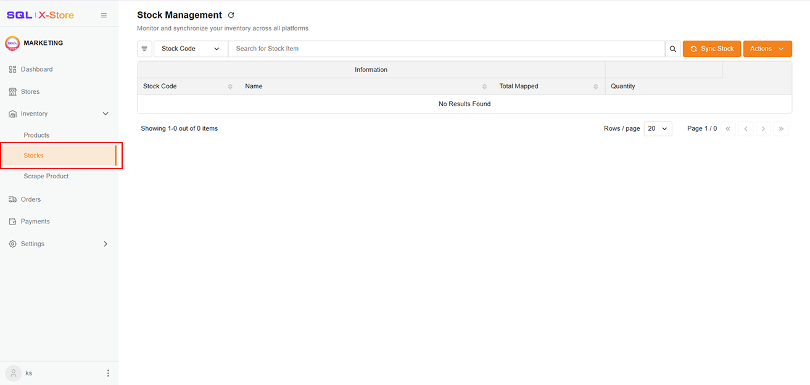The image size is (810, 385).
Task: Click the Information group header
Action: pos(371,70)
